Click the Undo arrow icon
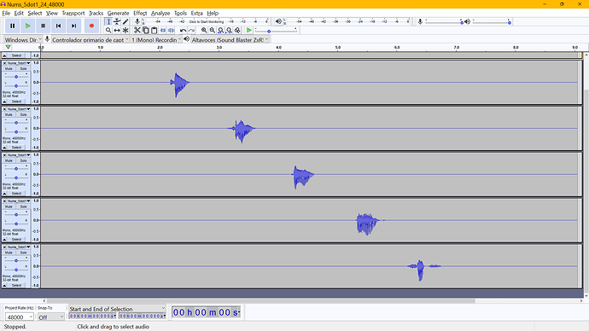The width and height of the screenshot is (589, 331). [183, 31]
